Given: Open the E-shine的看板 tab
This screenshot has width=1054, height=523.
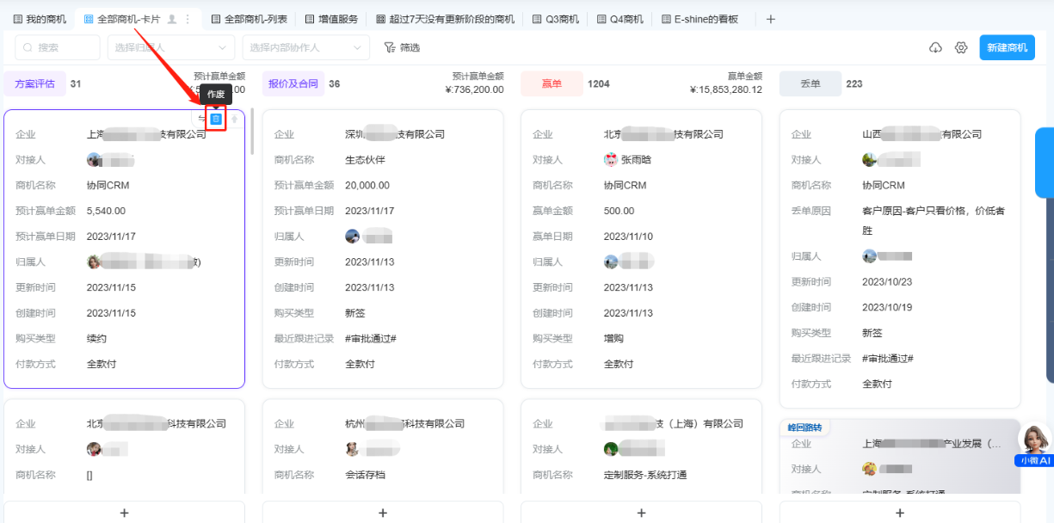Looking at the screenshot, I should (x=700, y=19).
